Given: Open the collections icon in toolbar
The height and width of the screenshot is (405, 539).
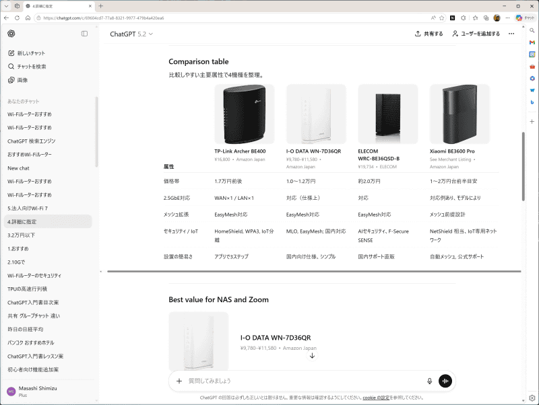Looking at the screenshot, I should pos(486,18).
